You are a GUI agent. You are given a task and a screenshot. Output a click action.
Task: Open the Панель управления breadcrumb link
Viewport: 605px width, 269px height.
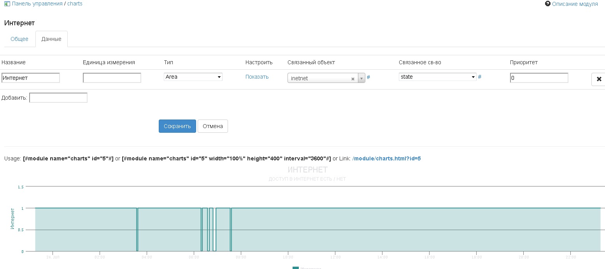pos(37,4)
